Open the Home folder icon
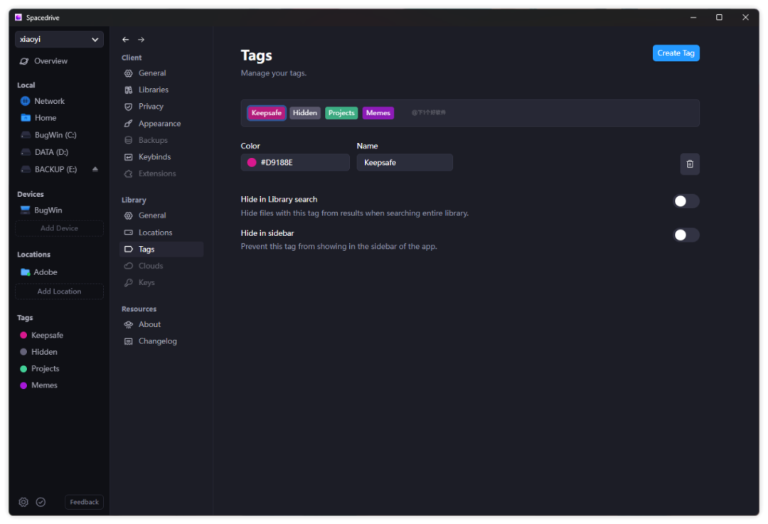Screen dimensions: 768x524 (26, 117)
